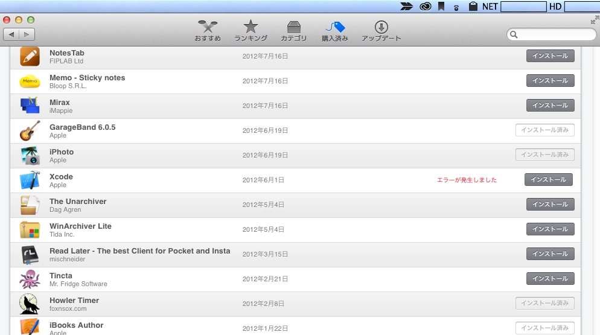Open the clipboard menu bar icon
The image size is (600, 335).
[x=473, y=7]
